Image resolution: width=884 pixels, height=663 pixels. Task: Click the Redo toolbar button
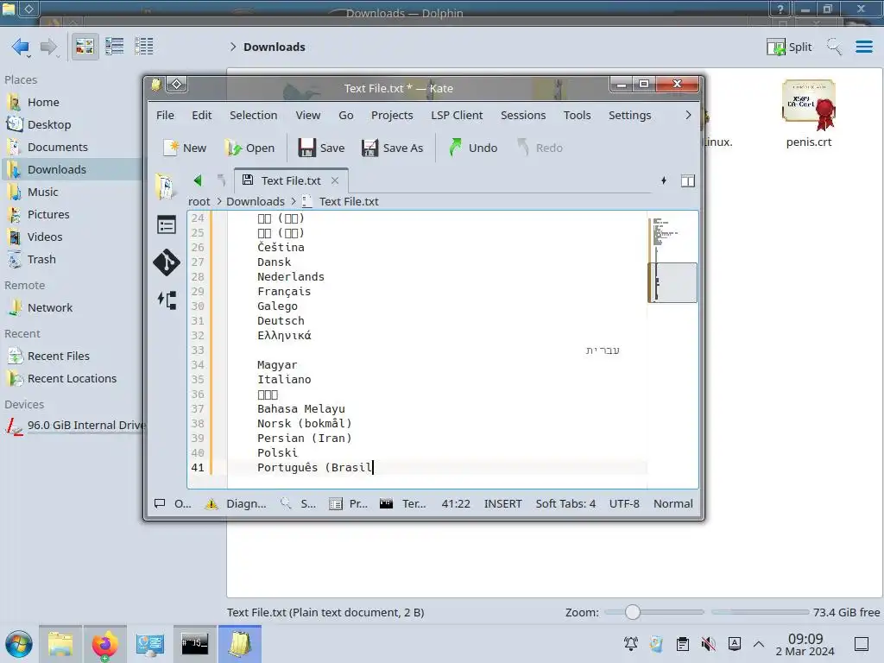[540, 148]
